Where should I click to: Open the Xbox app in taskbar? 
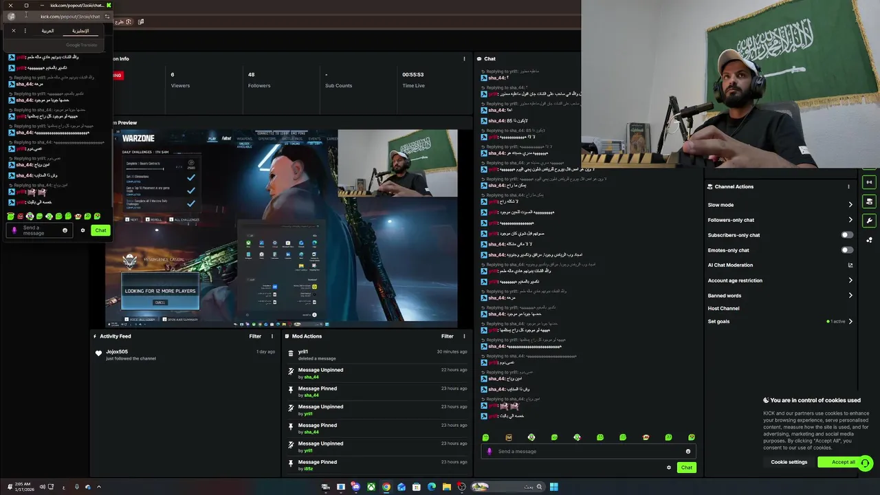pyautogui.click(x=371, y=487)
